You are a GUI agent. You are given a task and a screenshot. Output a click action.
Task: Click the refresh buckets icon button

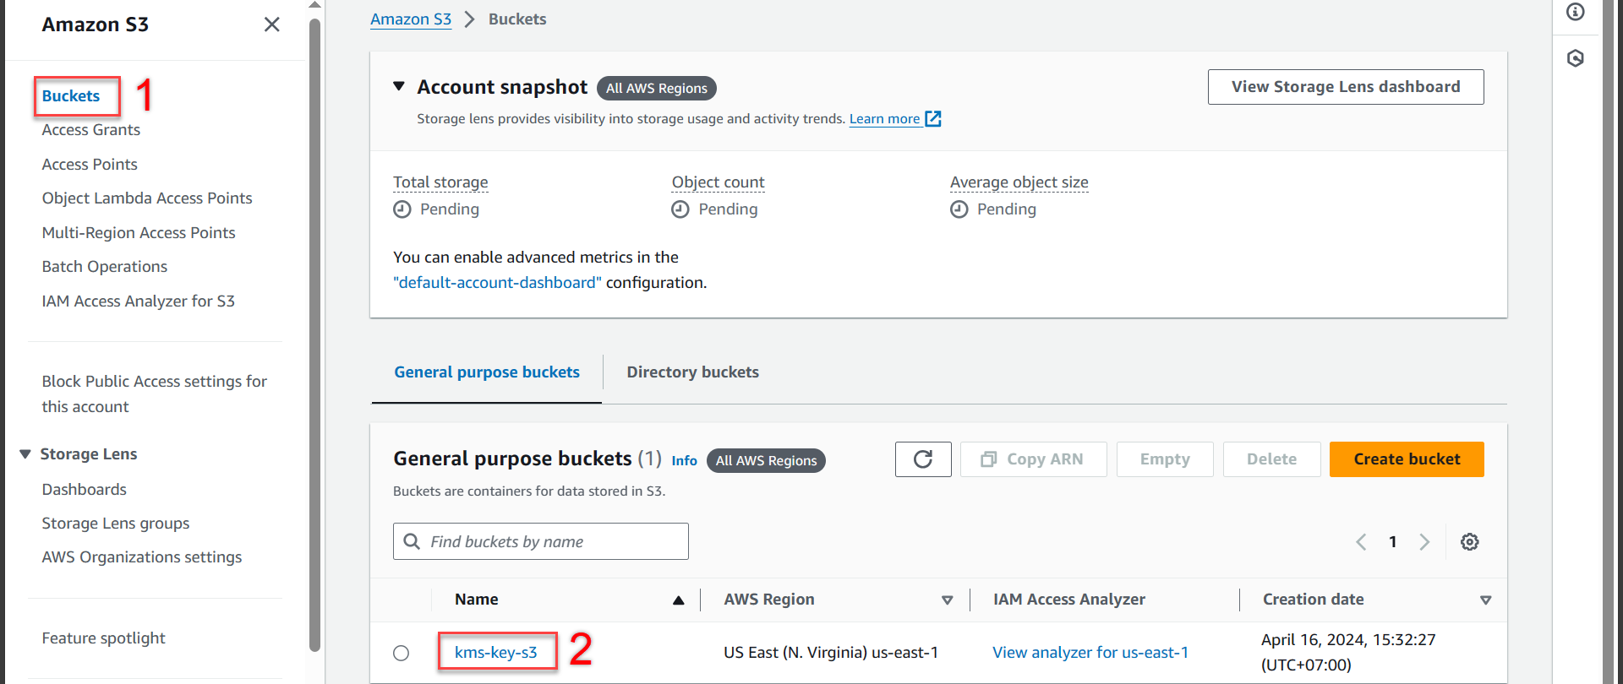coord(922,459)
